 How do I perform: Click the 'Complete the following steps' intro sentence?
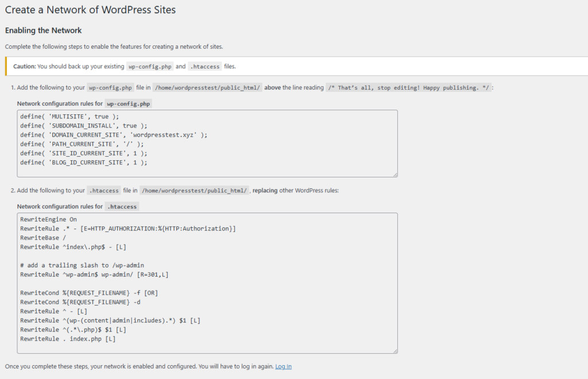click(x=114, y=47)
